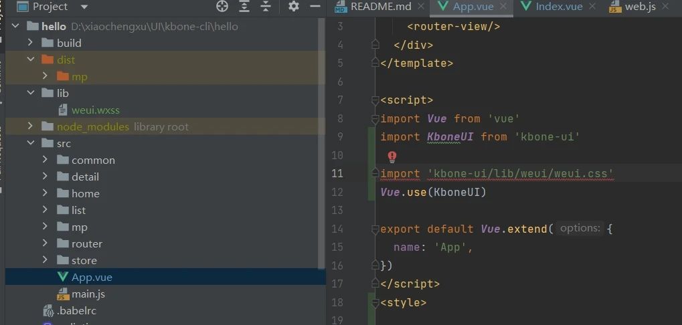Screen dimensions: 682x325
Task: Click the file icon next to weui.wxss
Action: coord(63,110)
